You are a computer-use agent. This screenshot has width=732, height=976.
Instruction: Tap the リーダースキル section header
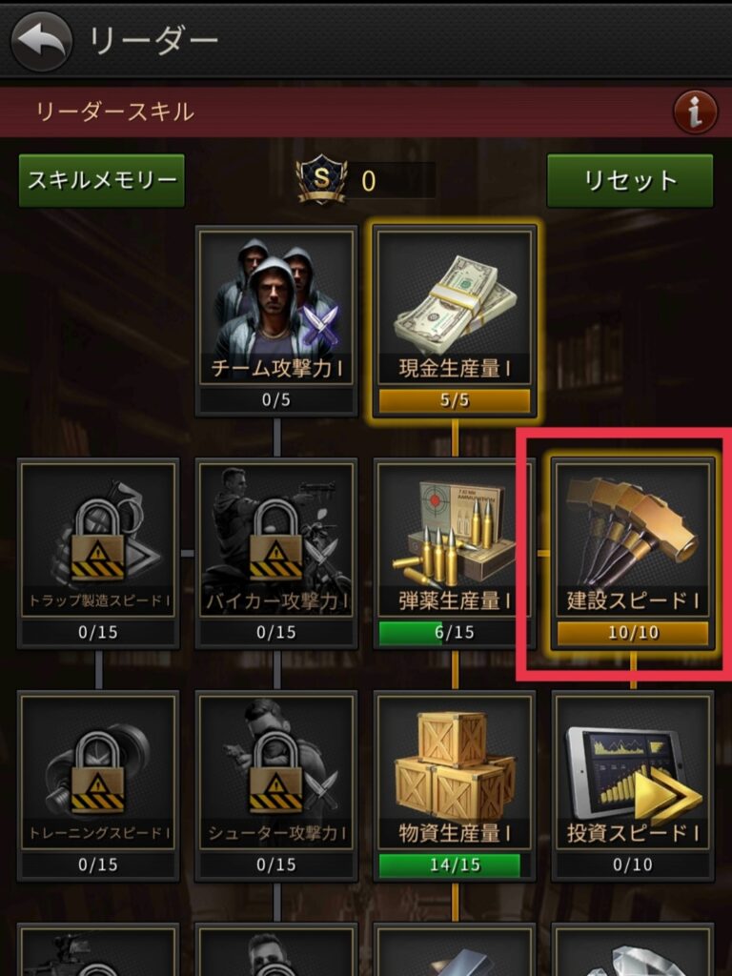[x=115, y=112]
